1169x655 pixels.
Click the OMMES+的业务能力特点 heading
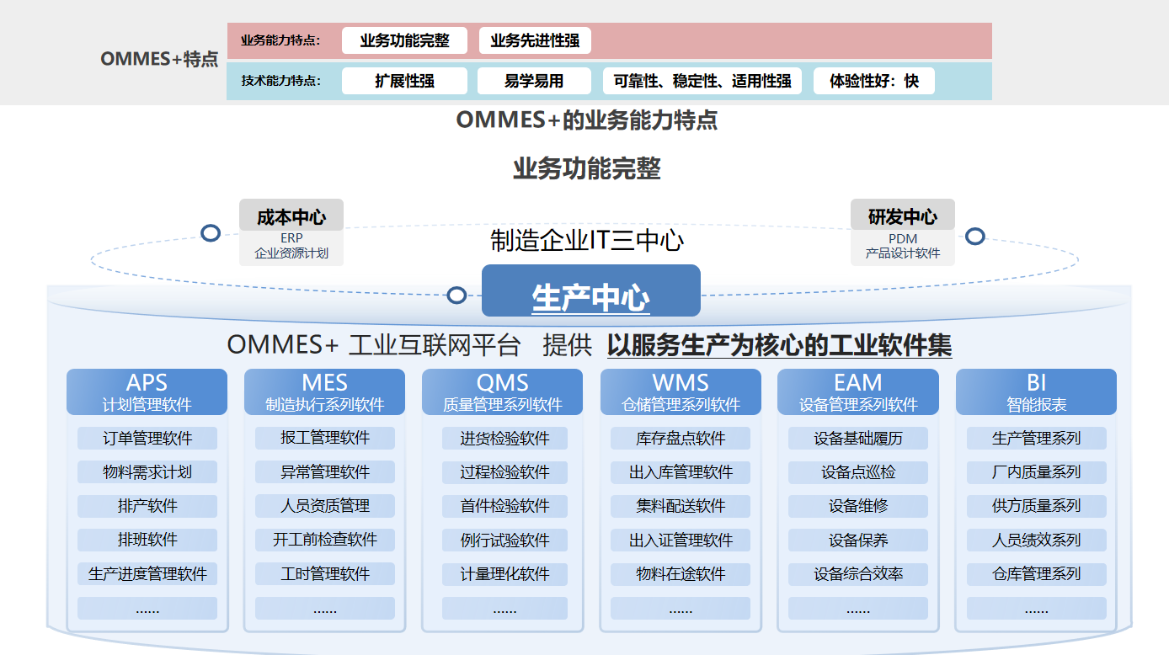(587, 120)
